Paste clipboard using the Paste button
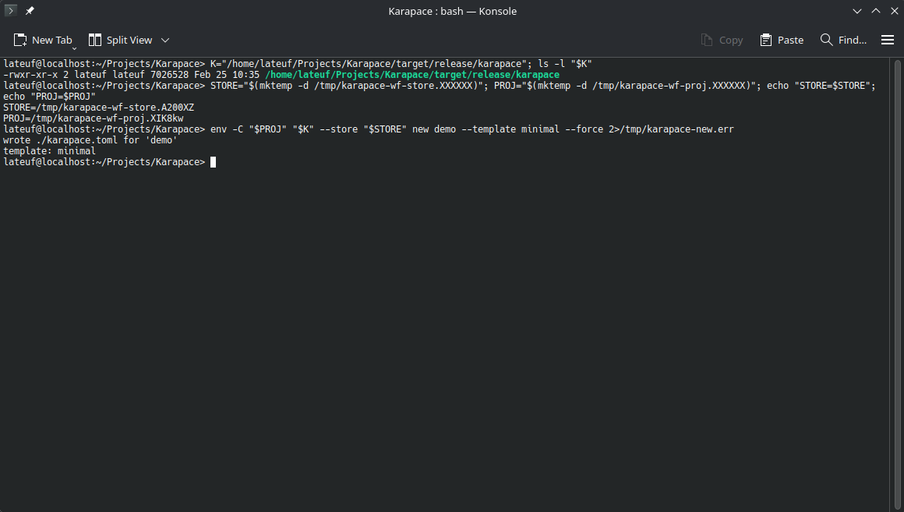 pos(782,40)
